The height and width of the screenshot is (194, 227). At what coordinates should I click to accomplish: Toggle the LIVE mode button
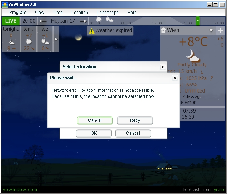tap(11, 21)
